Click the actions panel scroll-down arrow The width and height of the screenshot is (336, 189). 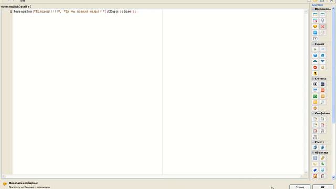point(333,177)
